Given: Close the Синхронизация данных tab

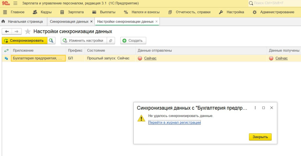Looking at the screenshot, I should (x=91, y=22).
